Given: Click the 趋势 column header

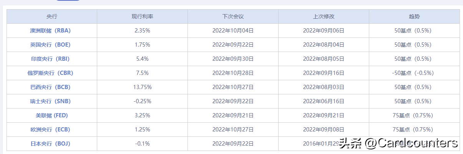Looking at the screenshot, I should tap(415, 17).
